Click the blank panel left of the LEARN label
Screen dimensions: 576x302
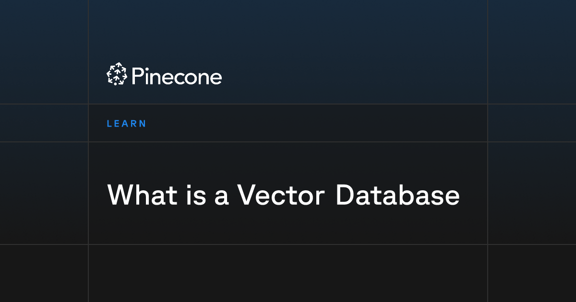click(44, 123)
